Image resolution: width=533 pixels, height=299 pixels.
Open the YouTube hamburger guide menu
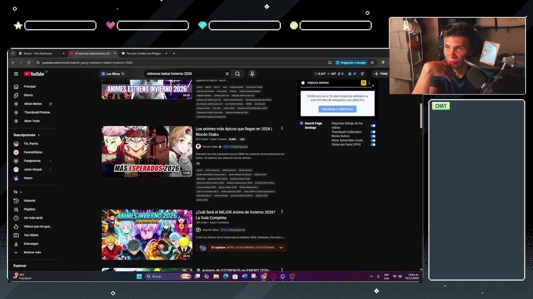[x=16, y=74]
